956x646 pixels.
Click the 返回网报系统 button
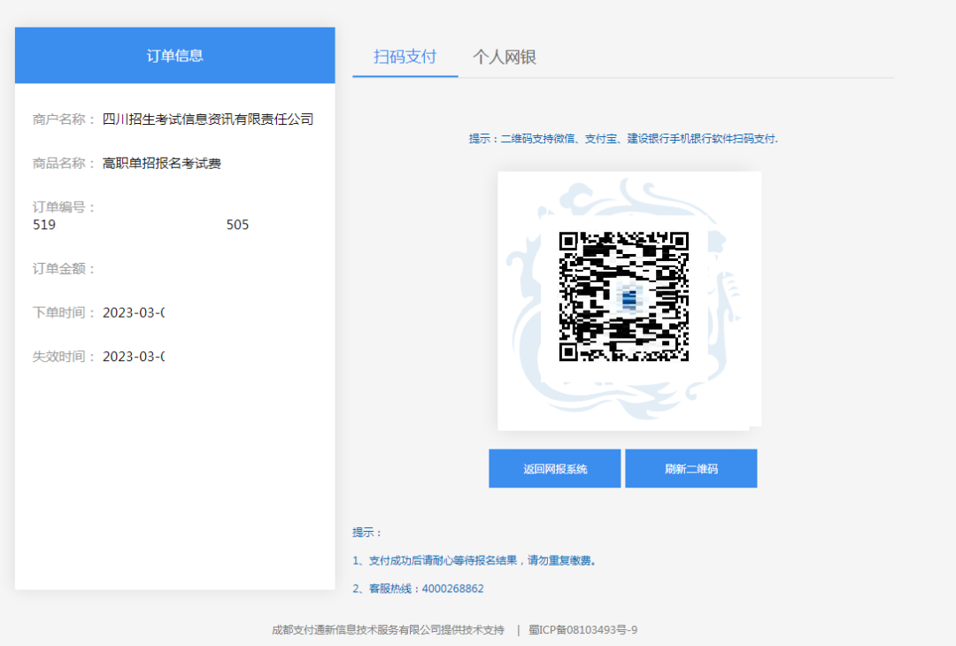pyautogui.click(x=554, y=468)
